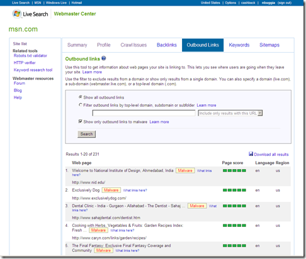Switch to the Profile tab
The width and height of the screenshot is (306, 259).
click(104, 45)
